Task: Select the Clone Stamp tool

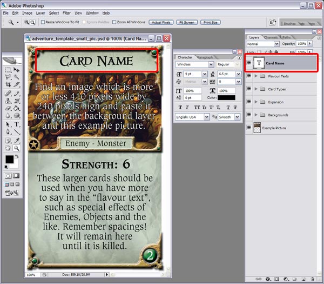Action: [x=8, y=101]
